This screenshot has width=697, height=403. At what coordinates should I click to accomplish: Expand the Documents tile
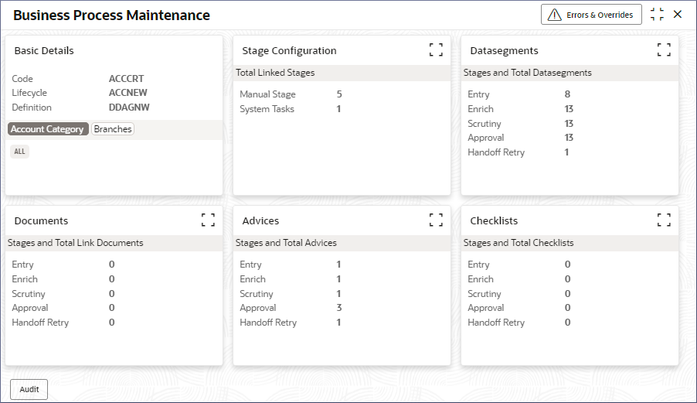[208, 220]
